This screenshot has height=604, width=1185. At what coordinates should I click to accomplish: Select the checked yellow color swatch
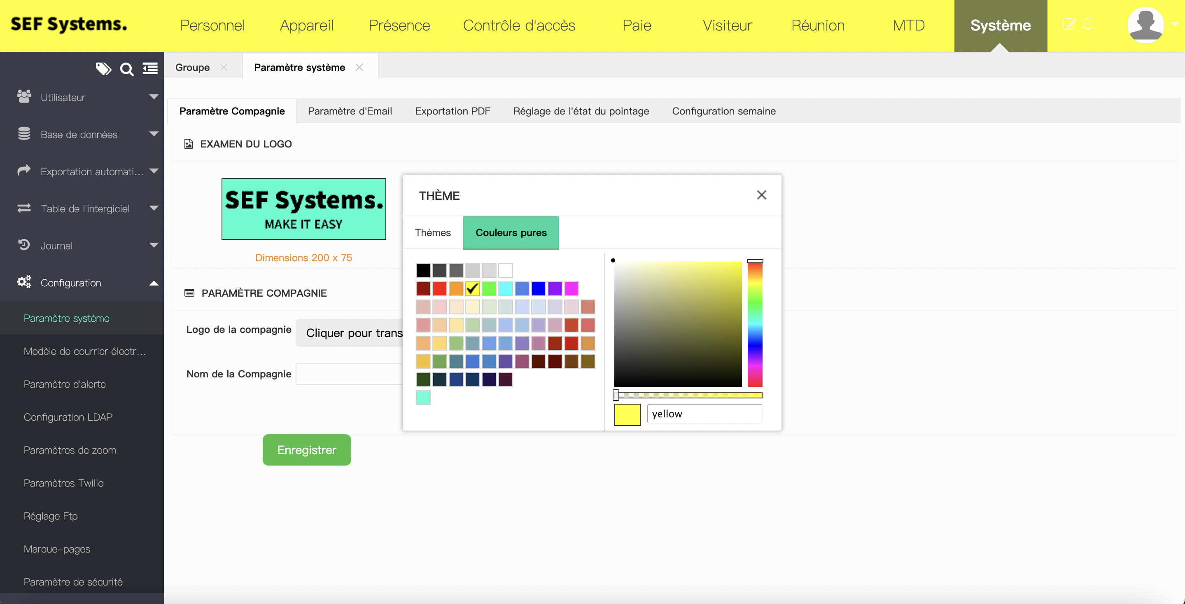472,289
